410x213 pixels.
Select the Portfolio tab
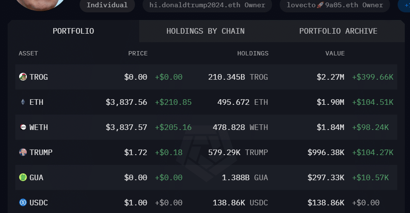(x=73, y=31)
